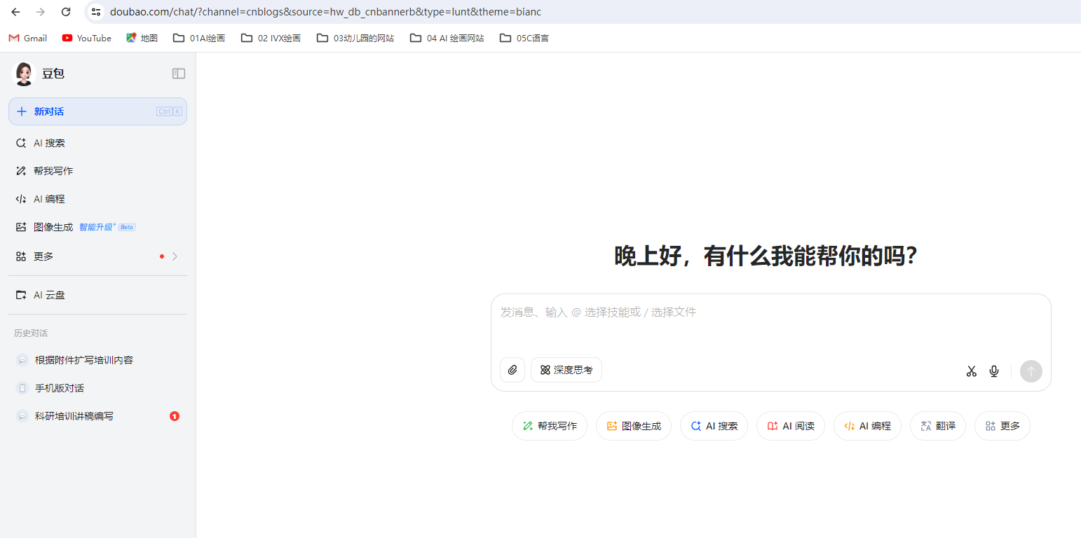Click the AI 搜索 skill chip
This screenshot has width=1081, height=538.
tap(714, 426)
